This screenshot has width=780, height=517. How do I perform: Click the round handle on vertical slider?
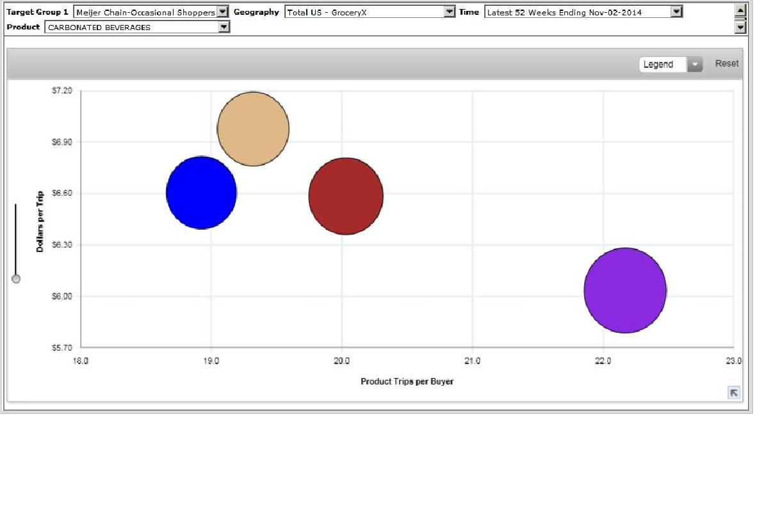pos(16,278)
